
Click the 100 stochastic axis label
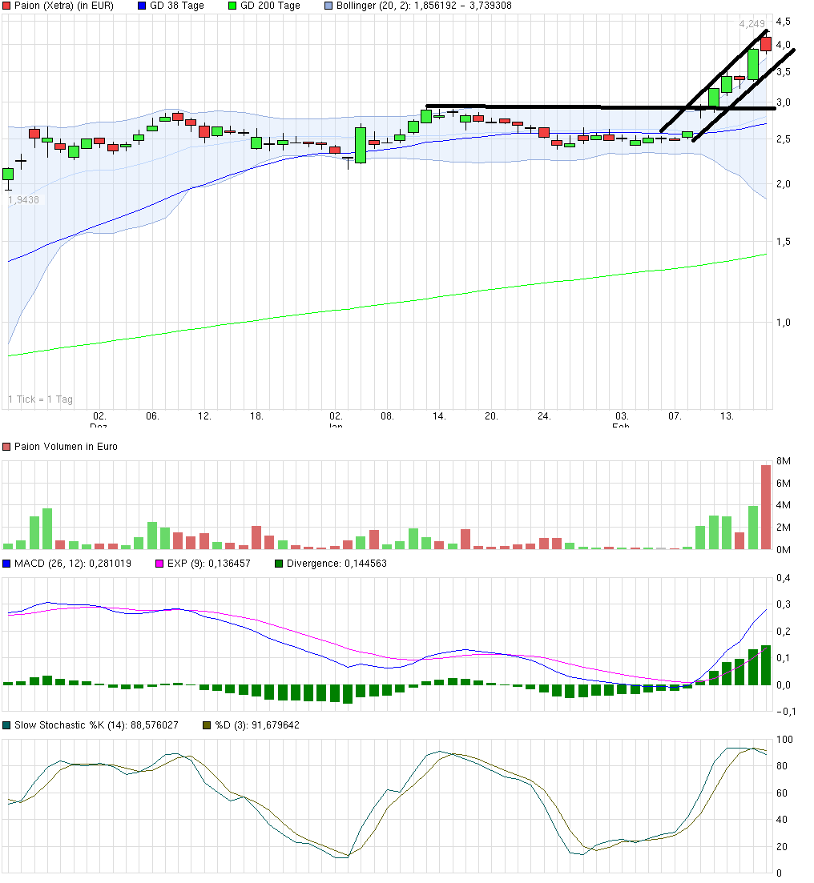[x=784, y=740]
